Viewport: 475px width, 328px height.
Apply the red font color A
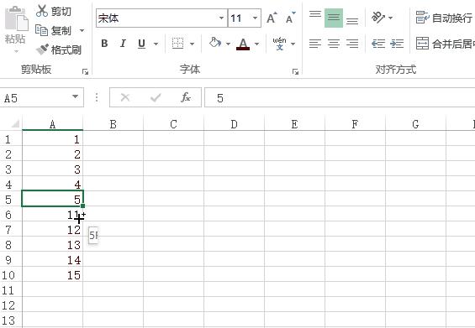[x=243, y=44]
